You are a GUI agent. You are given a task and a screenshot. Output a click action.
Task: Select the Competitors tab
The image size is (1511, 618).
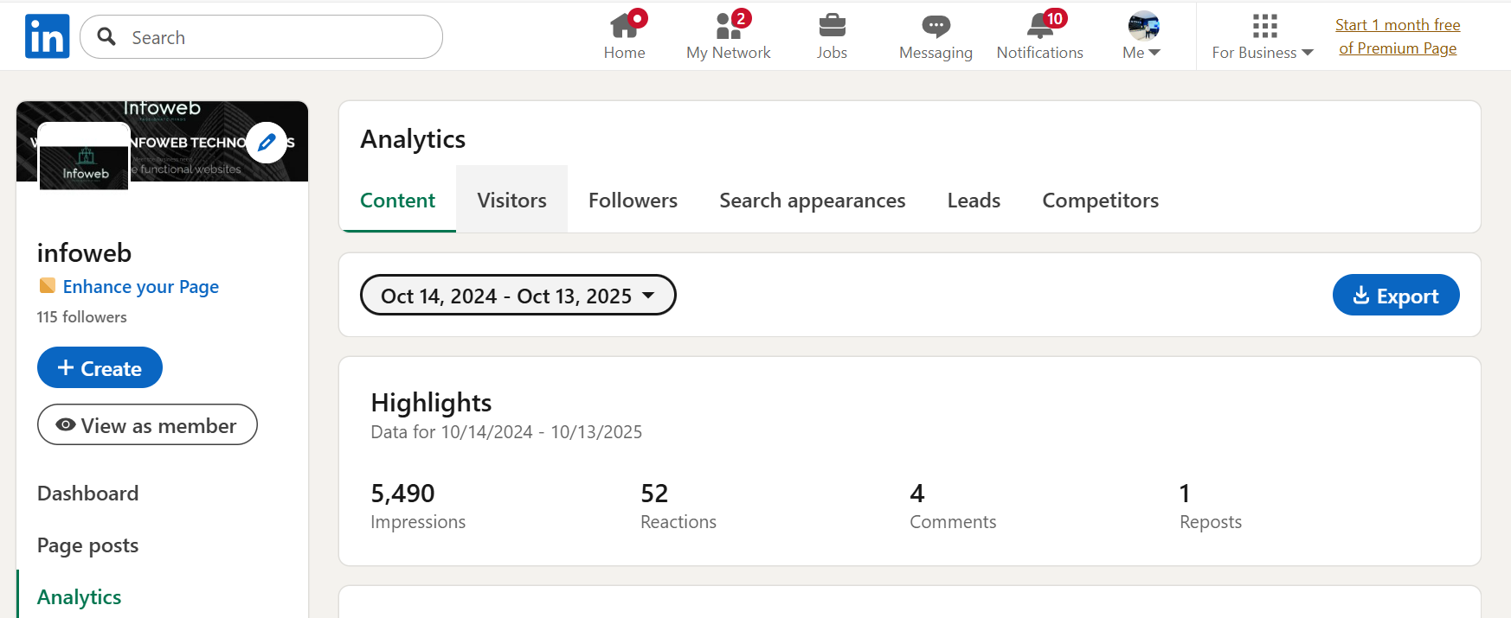click(x=1100, y=200)
